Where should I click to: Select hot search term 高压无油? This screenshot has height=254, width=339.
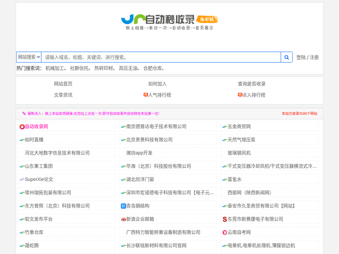click(x=128, y=69)
